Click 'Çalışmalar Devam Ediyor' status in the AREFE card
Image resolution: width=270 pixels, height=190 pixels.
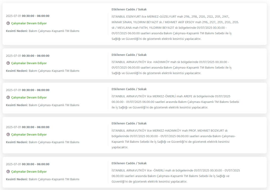tap(29, 98)
